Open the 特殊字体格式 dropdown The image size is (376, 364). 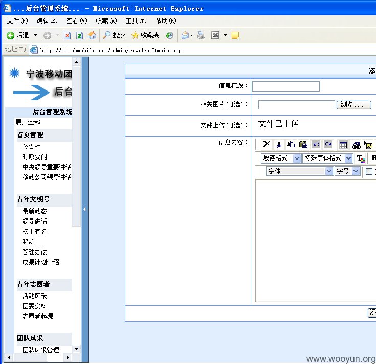[x=328, y=158]
